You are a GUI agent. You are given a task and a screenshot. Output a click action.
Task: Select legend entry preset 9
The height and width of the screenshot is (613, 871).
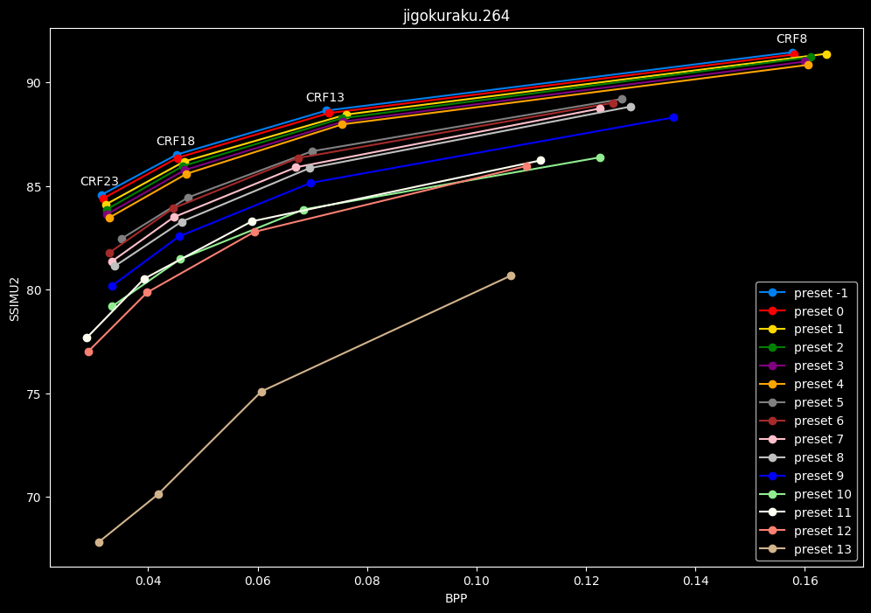801,476
